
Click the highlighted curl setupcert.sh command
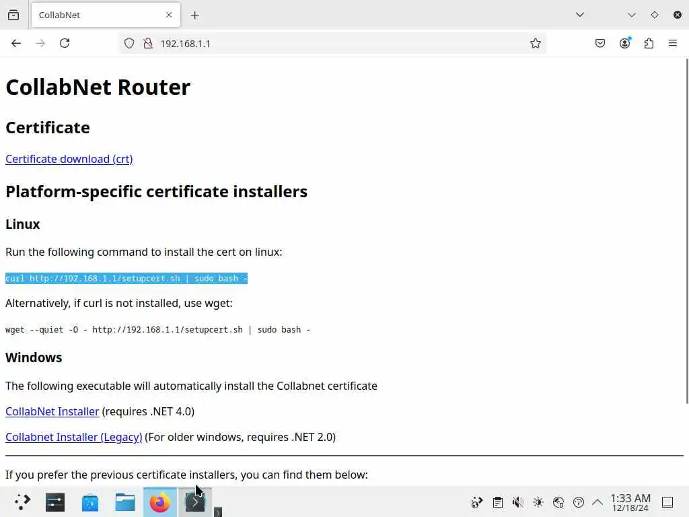(x=126, y=278)
